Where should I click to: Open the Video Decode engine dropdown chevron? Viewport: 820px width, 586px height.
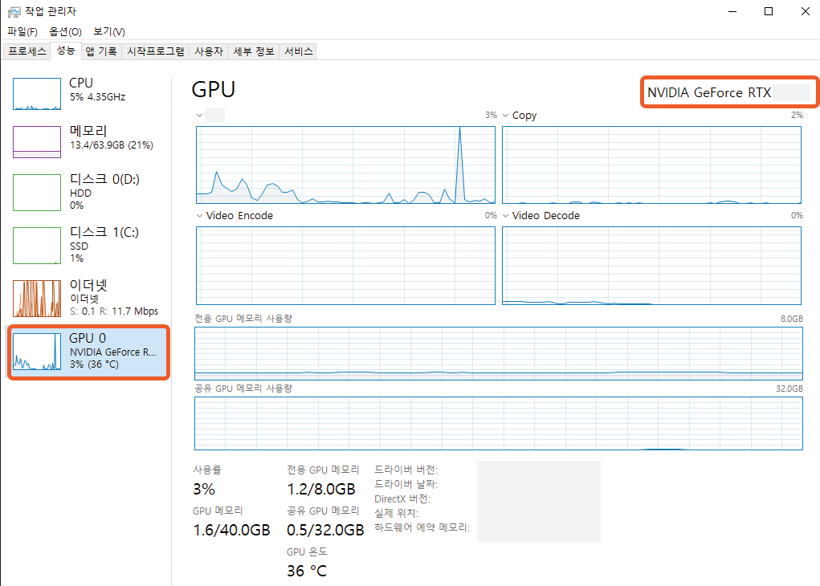[506, 215]
